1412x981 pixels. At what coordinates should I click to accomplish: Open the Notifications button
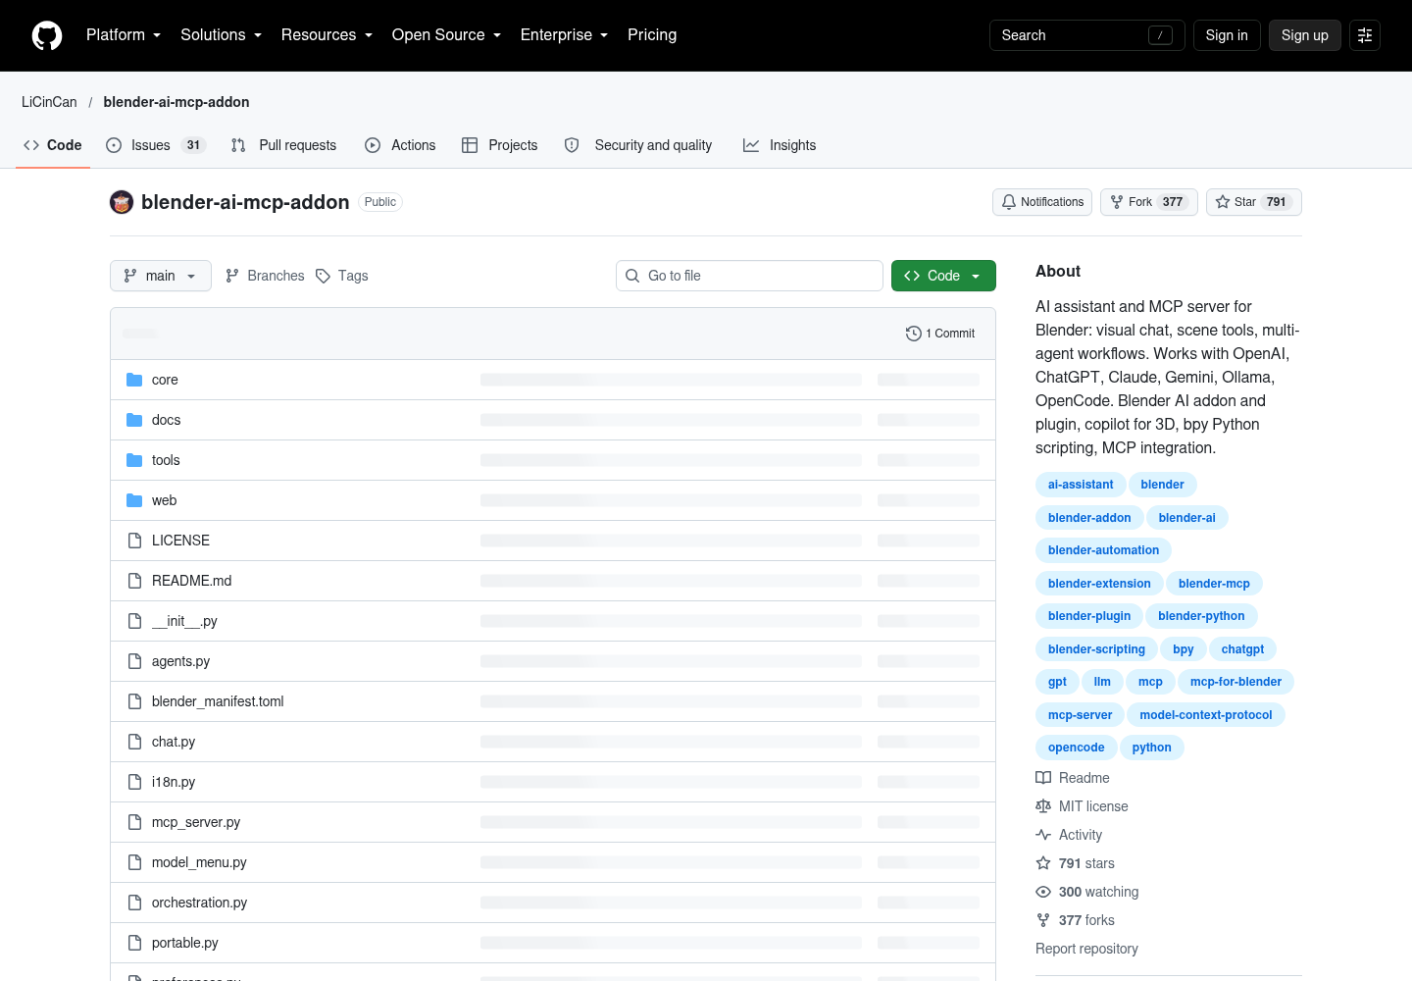(x=1042, y=202)
